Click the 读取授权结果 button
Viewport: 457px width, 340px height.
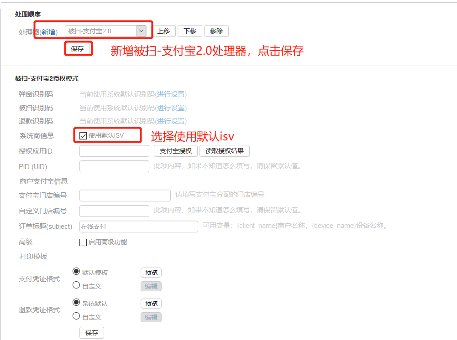pyautogui.click(x=225, y=151)
